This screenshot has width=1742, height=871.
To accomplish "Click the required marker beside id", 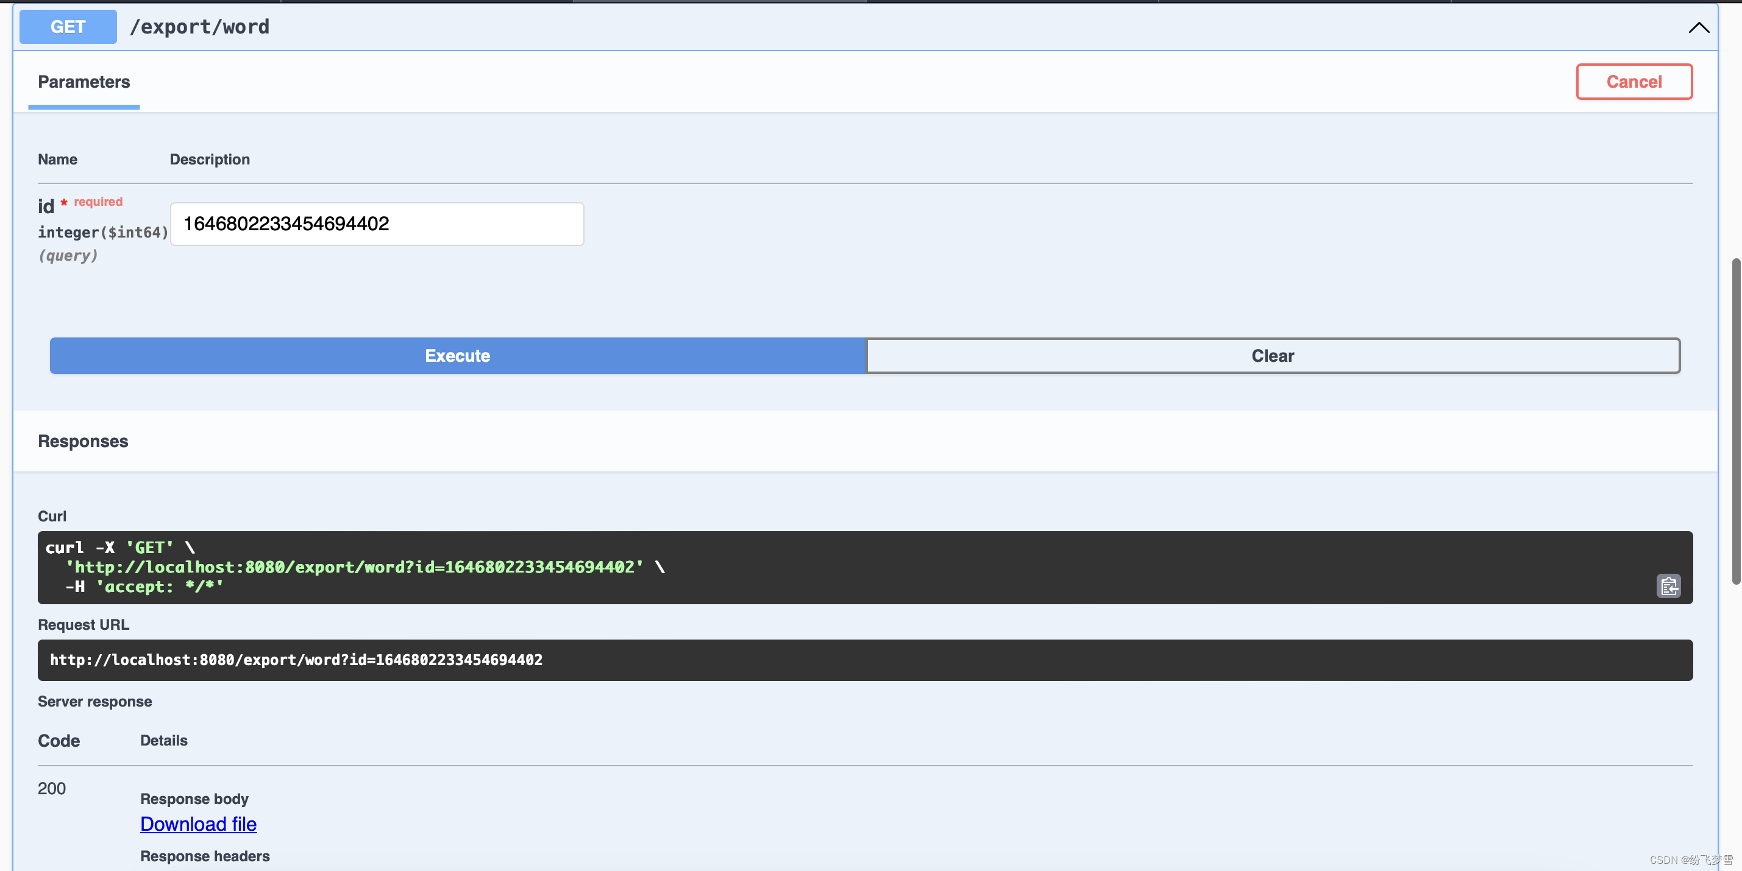I will point(93,202).
